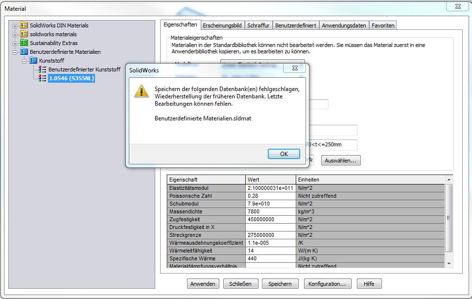This screenshot has width=472, height=299.
Task: Select the SolidWorks DIN Materials tree label
Action: pos(59,25)
